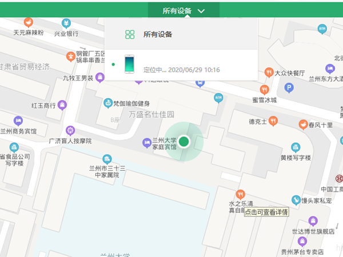This screenshot has height=257, width=343.
Task: Click the 水之乐清真自助 restaurant icon
Action: [x=240, y=194]
